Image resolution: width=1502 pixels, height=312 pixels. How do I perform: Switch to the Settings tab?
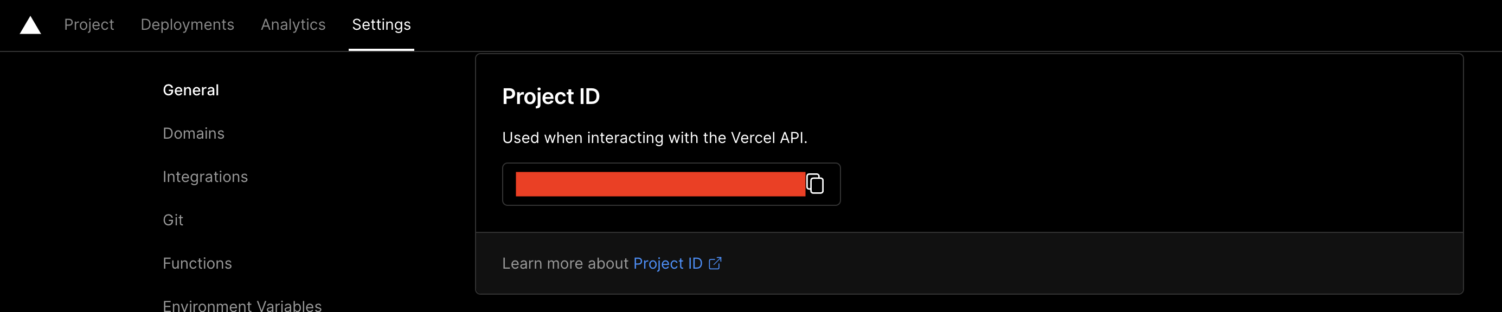coord(381,25)
